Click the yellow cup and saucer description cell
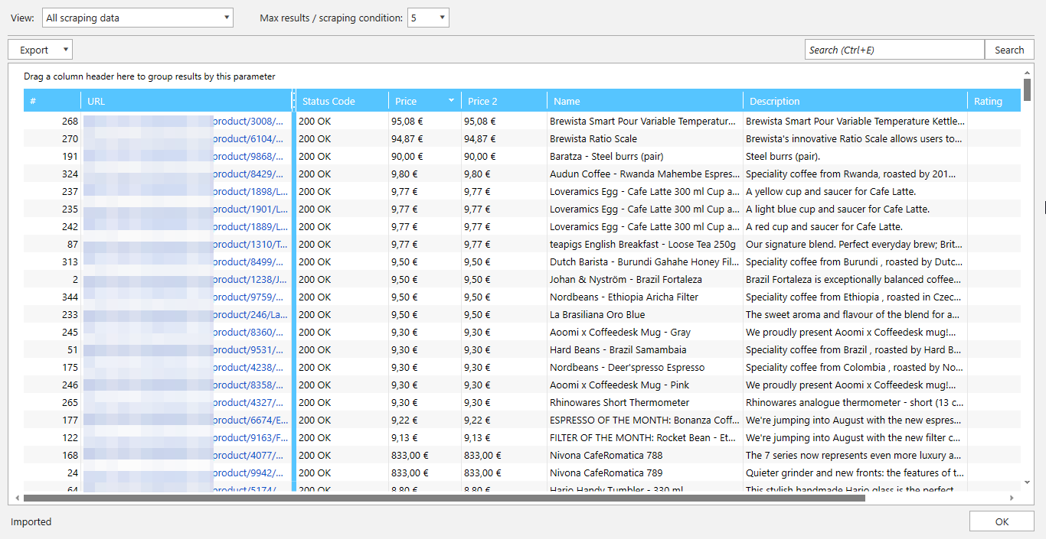The width and height of the screenshot is (1046, 539). click(855, 191)
